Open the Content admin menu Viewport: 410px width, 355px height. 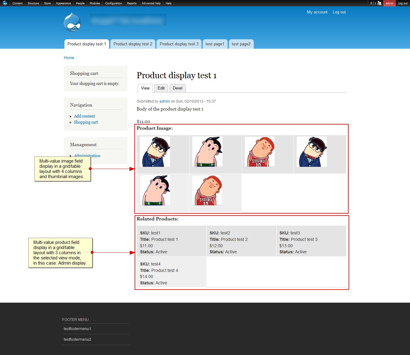pos(17,3)
